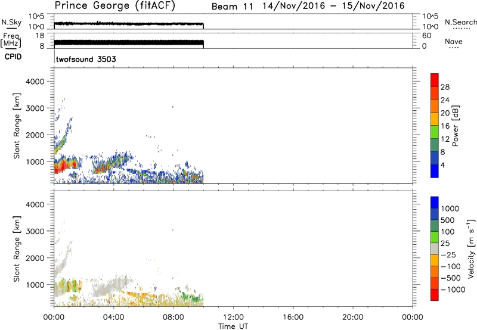Viewport: 477px width, 330px height.
Task: Click the '-25' label on the velocity colorbar
Action: click(x=448, y=255)
